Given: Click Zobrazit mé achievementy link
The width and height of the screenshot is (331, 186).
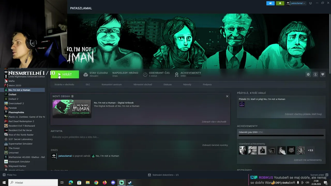Looking at the screenshot, I should pyautogui.click(x=308, y=160).
